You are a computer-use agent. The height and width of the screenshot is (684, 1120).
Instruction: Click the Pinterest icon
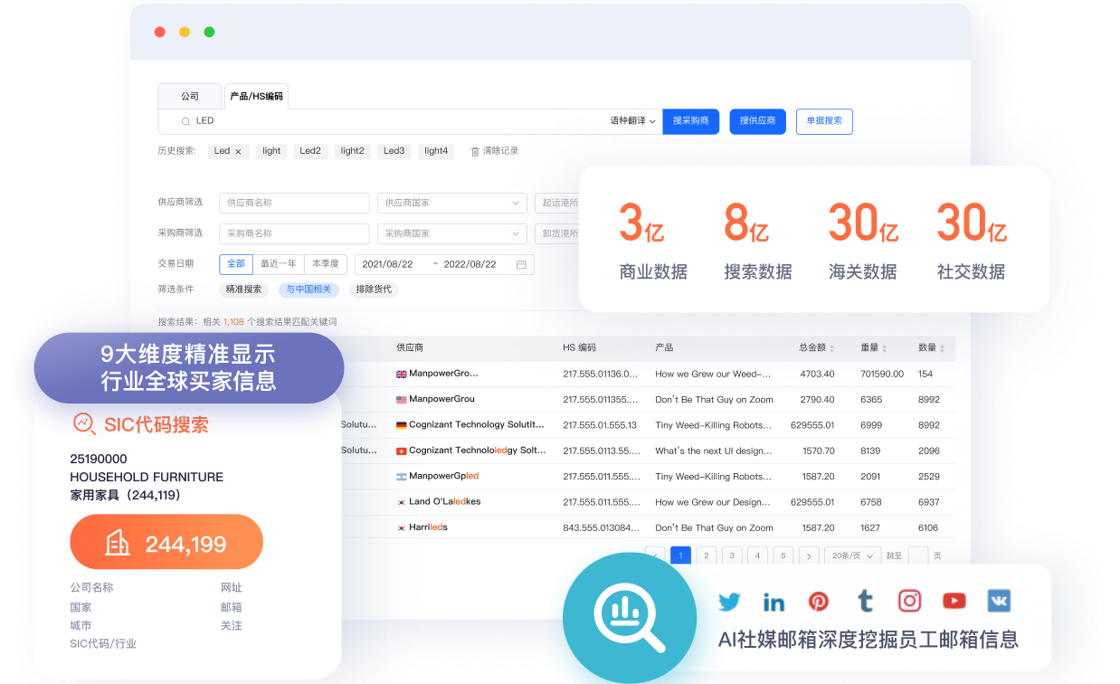819,601
